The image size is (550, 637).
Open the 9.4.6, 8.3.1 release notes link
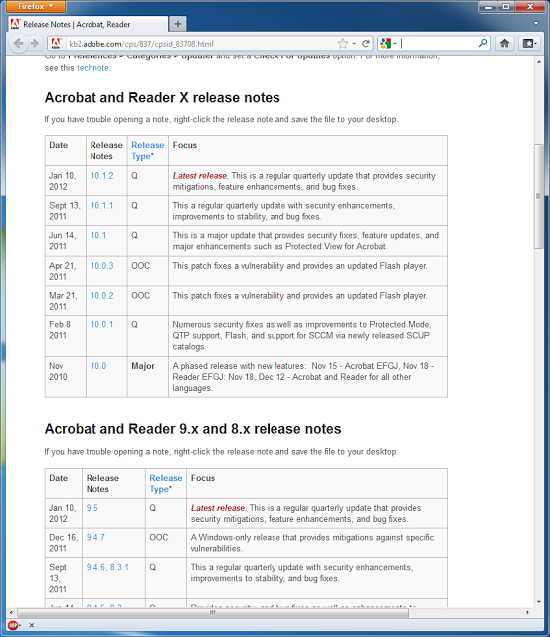pos(107,567)
